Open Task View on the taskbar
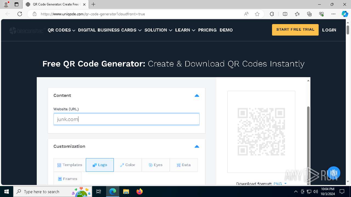351x197 pixels. [99, 192]
